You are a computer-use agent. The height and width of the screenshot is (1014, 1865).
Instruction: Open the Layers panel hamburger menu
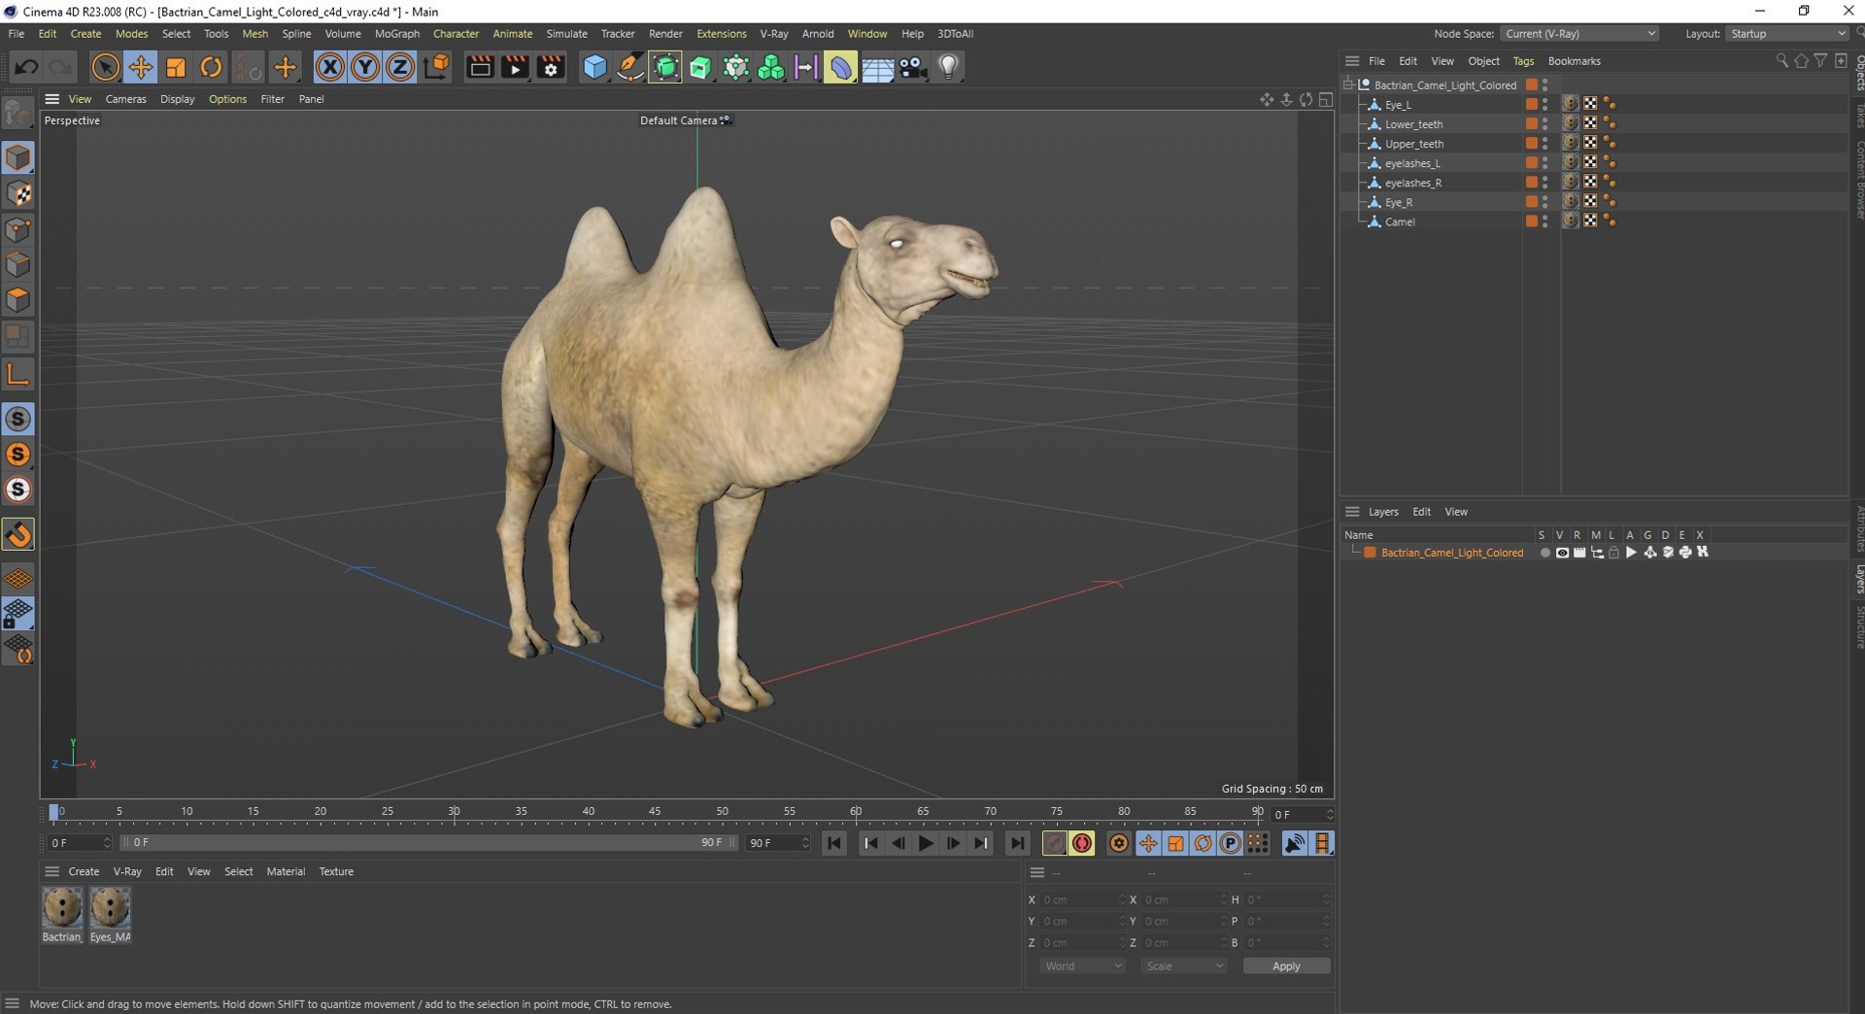pyautogui.click(x=1352, y=511)
